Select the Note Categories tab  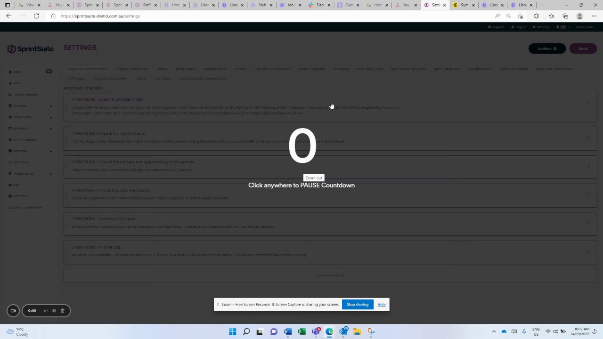[447, 69]
